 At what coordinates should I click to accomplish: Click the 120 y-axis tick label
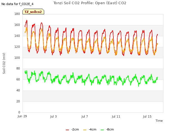(17, 47)
